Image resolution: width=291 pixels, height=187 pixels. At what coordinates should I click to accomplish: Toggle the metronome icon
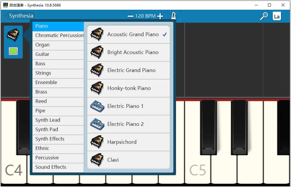174,16
